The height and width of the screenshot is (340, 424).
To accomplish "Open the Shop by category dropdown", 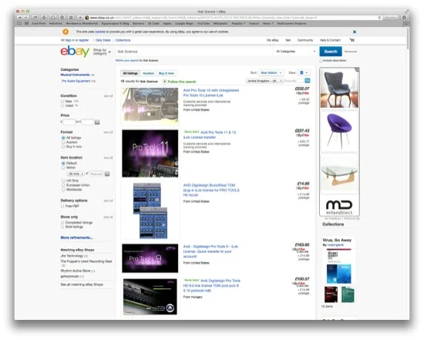I will [102, 52].
